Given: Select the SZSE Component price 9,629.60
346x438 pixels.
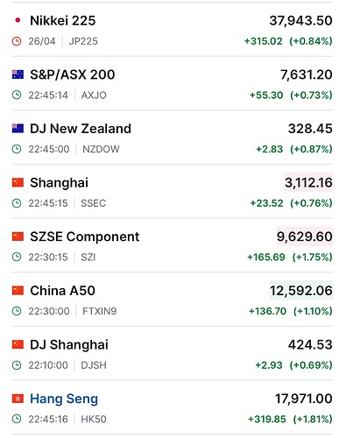Looking at the screenshot, I should pyautogui.click(x=305, y=237).
